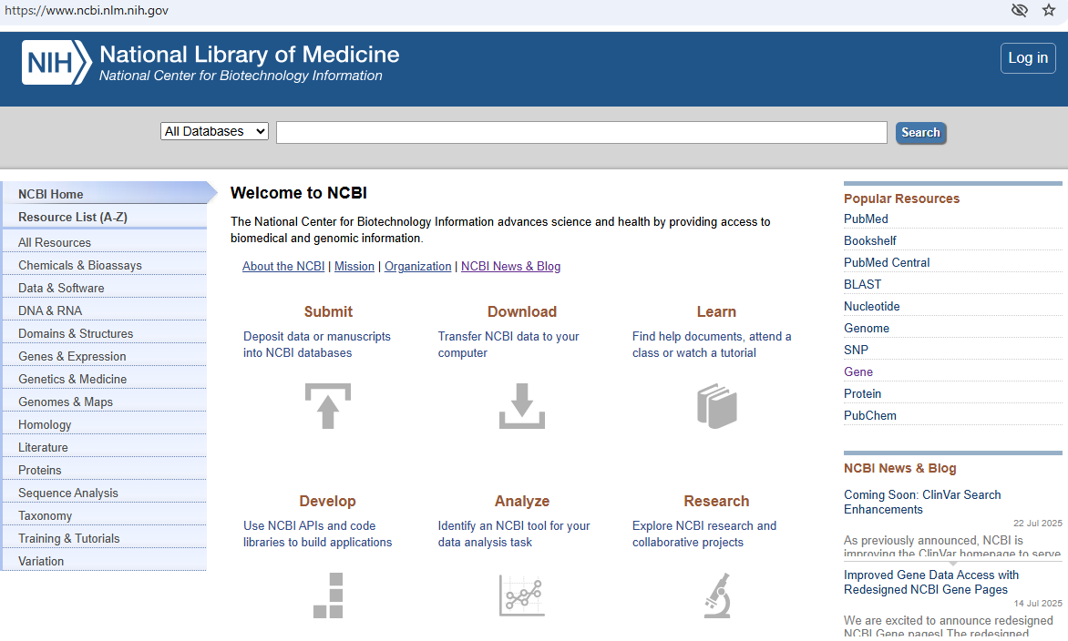This screenshot has height=641, width=1068.
Task: Read Coming Soon: ClinVar Search Enhancements post
Action: coord(922,503)
